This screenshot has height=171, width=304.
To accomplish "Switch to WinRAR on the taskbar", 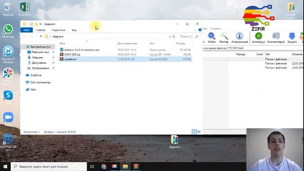I will tap(136, 167).
